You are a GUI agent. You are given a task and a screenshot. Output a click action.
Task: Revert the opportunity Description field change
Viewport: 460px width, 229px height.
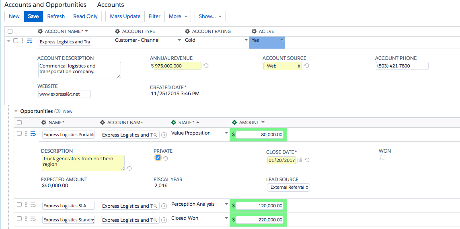coord(129,168)
